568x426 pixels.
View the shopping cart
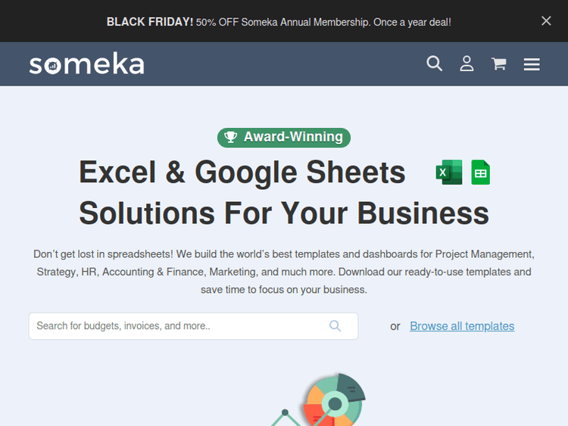pos(498,64)
